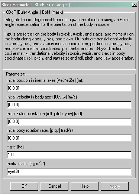This screenshot has height=194, width=139.
Task: Confirm settings with the OK button
Action: pyautogui.click(x=25, y=186)
